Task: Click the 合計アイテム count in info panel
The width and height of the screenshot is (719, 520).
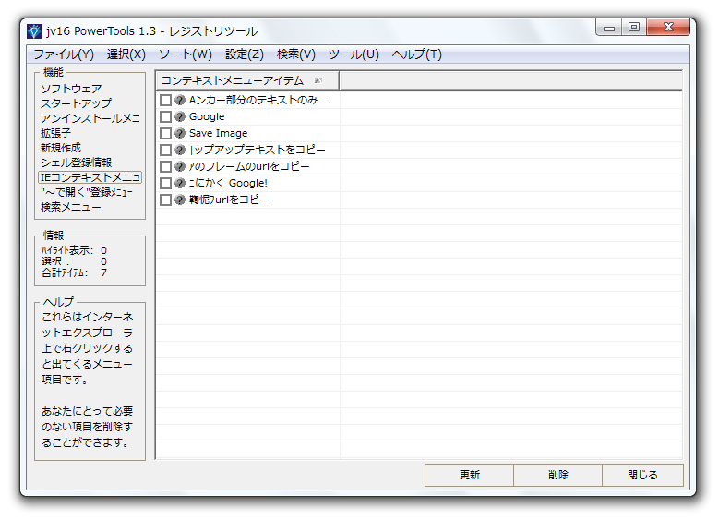Action: (103, 272)
